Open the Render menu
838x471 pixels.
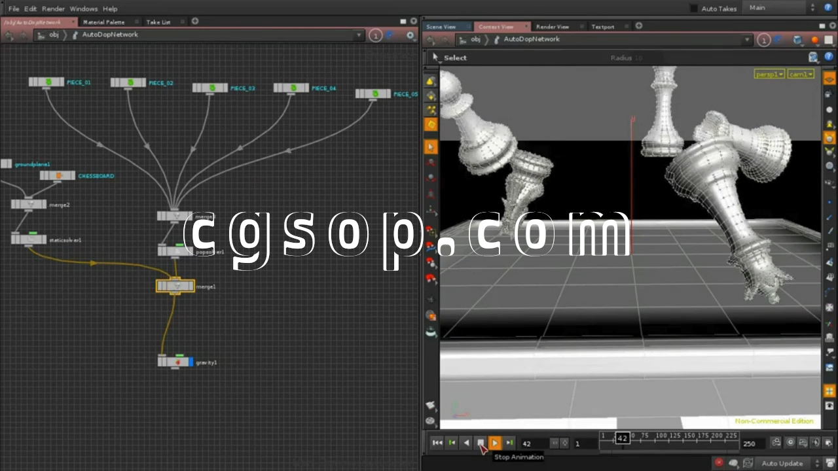[53, 9]
